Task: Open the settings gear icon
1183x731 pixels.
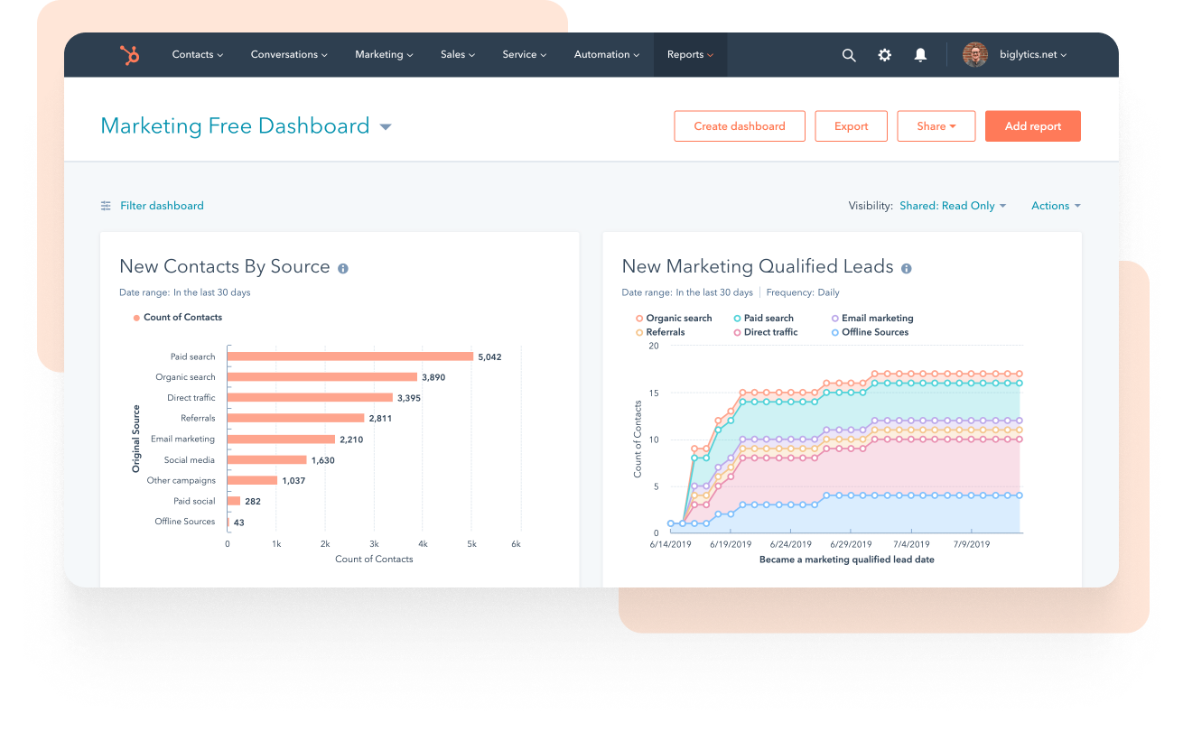Action: tap(884, 55)
